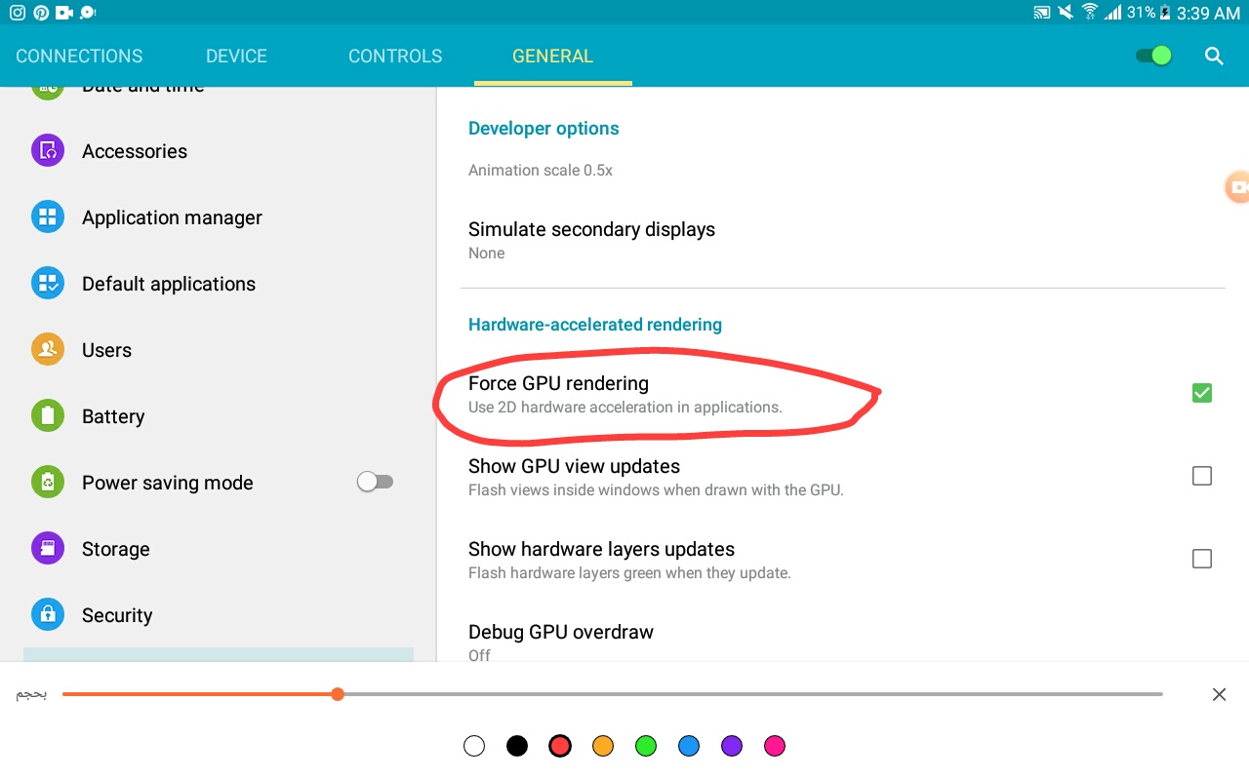This screenshot has width=1249, height=780.
Task: Switch to the DEVICE tab
Action: point(236,56)
